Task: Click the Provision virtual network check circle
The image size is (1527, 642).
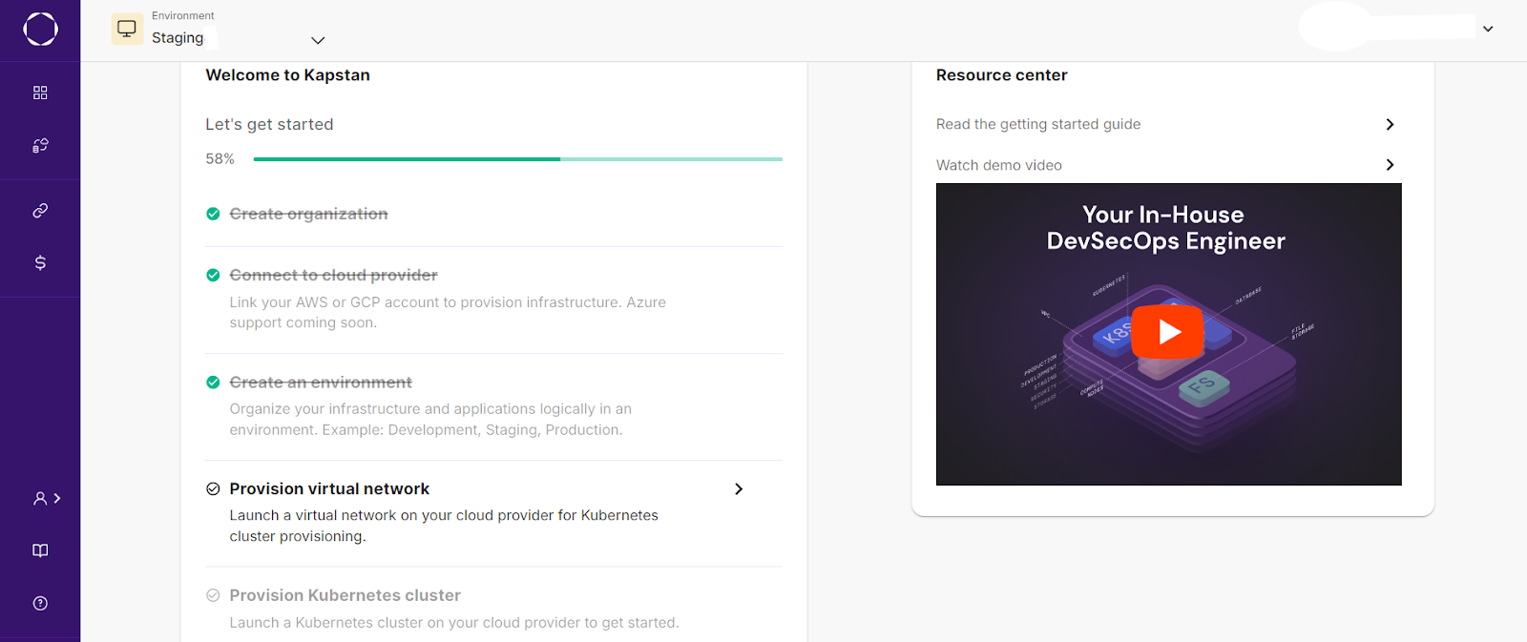Action: [213, 488]
